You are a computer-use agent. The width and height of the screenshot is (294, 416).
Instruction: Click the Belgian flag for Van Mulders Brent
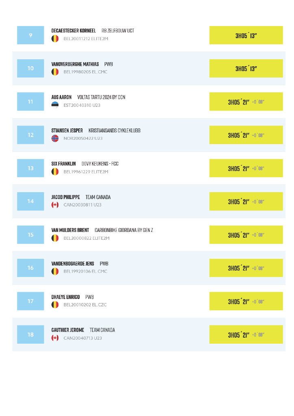point(55,238)
